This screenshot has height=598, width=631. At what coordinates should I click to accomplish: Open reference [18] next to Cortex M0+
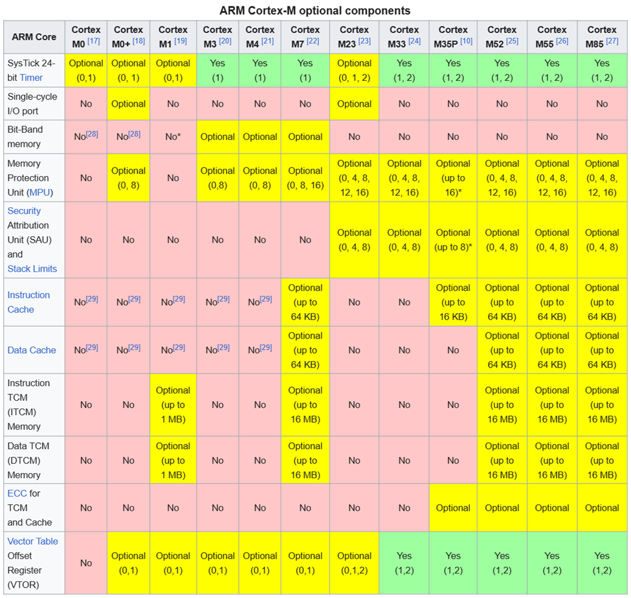pyautogui.click(x=138, y=42)
